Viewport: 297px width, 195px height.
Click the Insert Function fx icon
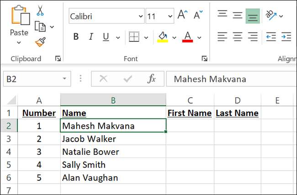point(152,79)
